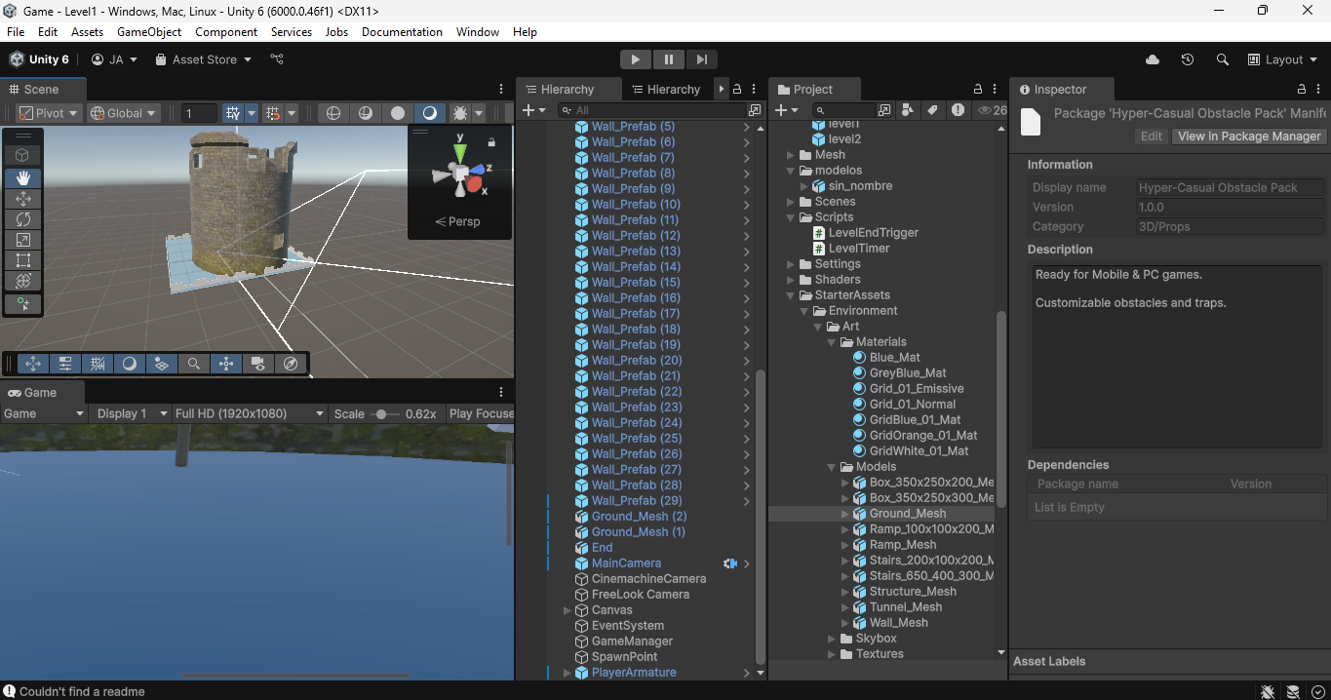Click View in Package Manager button
The height and width of the screenshot is (700, 1331).
pyautogui.click(x=1249, y=136)
